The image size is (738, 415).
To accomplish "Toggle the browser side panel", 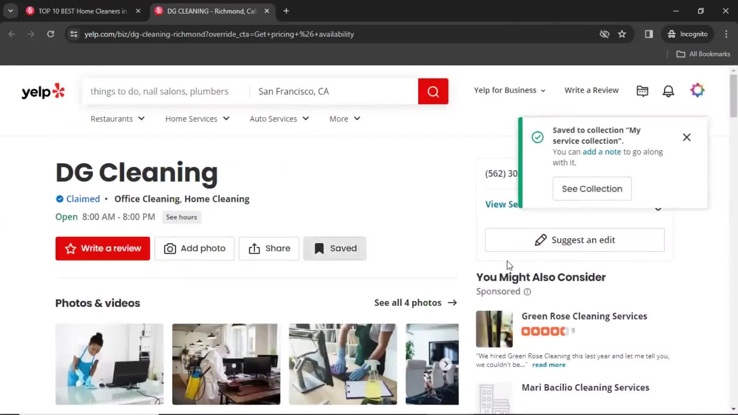I will pyautogui.click(x=649, y=34).
